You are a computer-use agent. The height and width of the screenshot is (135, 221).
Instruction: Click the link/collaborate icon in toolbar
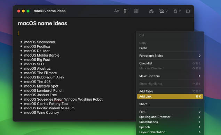click(x=151, y=11)
